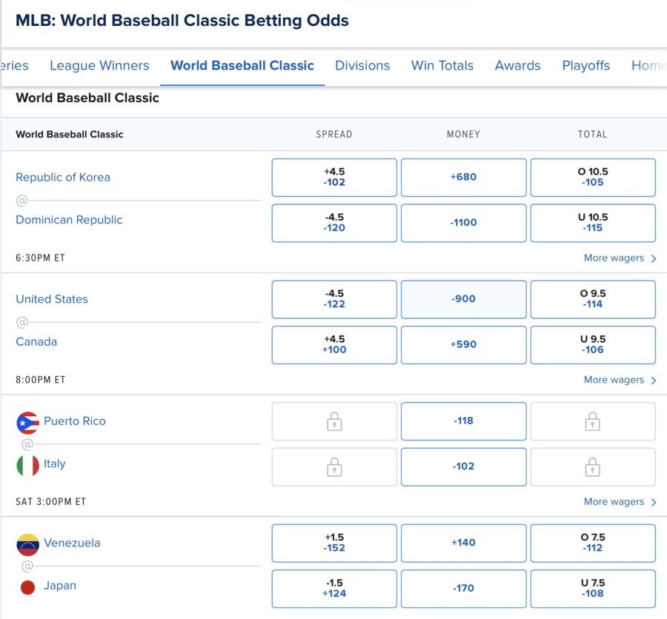Expand More wagers for Korea game

(620, 258)
